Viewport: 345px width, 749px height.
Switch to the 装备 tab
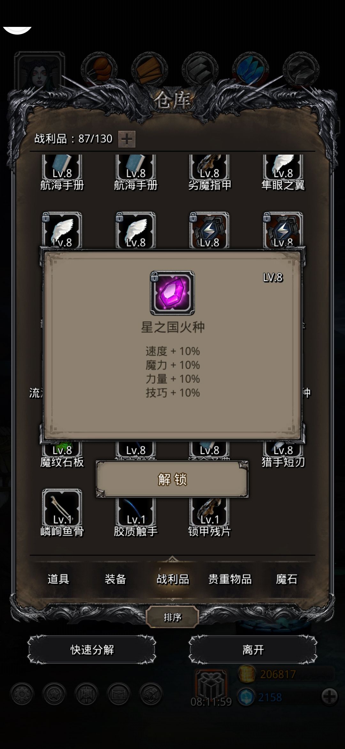click(115, 579)
